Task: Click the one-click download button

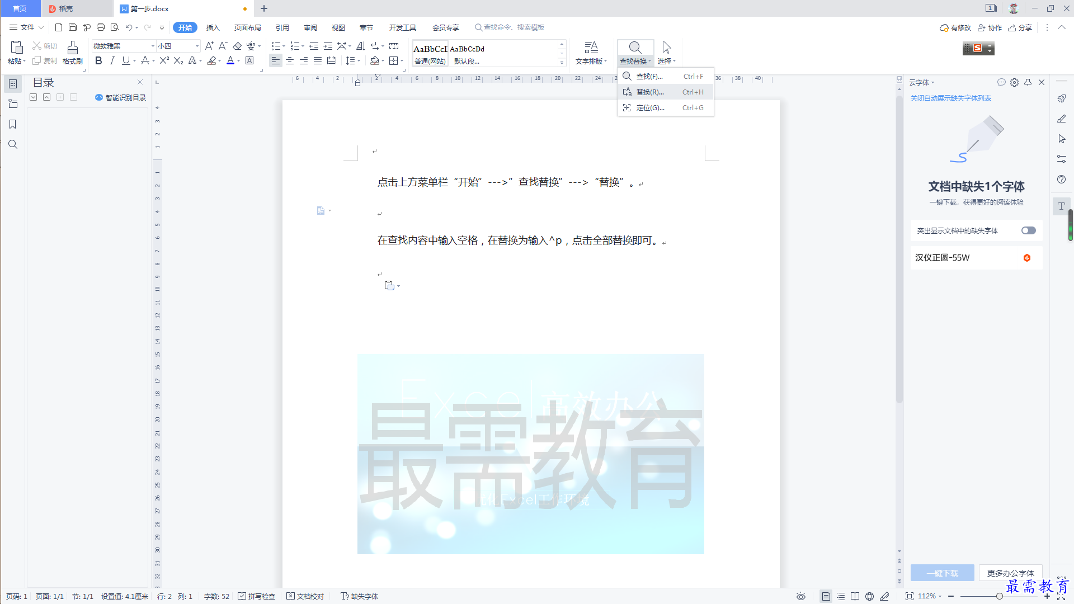Action: click(942, 573)
